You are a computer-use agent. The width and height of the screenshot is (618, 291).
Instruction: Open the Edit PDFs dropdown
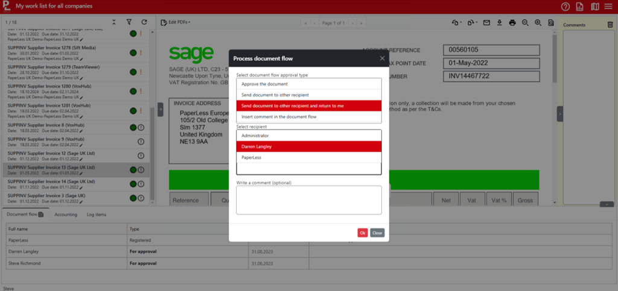(x=176, y=22)
